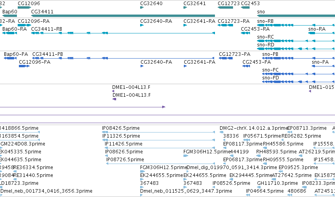This screenshot has width=335, height=197.
Task: Open transcript sno-RD
Action: 266,44
